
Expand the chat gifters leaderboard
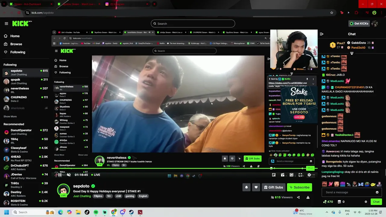(x=352, y=53)
